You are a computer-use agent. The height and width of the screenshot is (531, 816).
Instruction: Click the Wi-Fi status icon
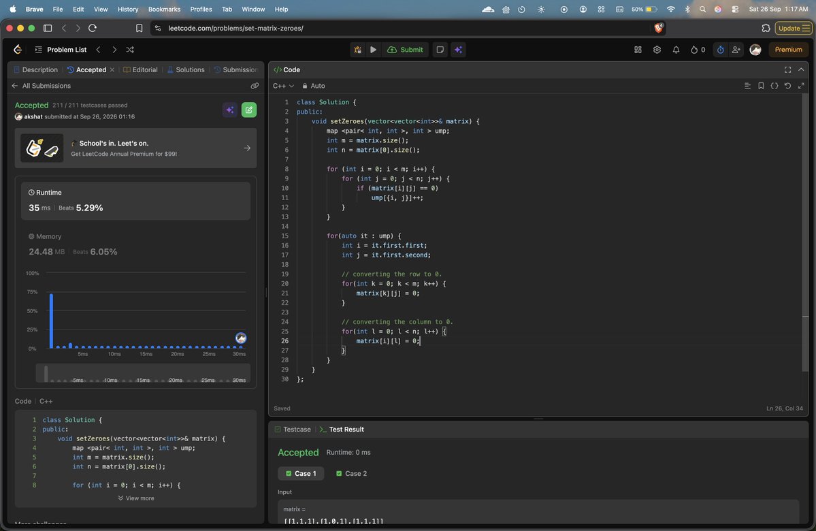click(671, 10)
